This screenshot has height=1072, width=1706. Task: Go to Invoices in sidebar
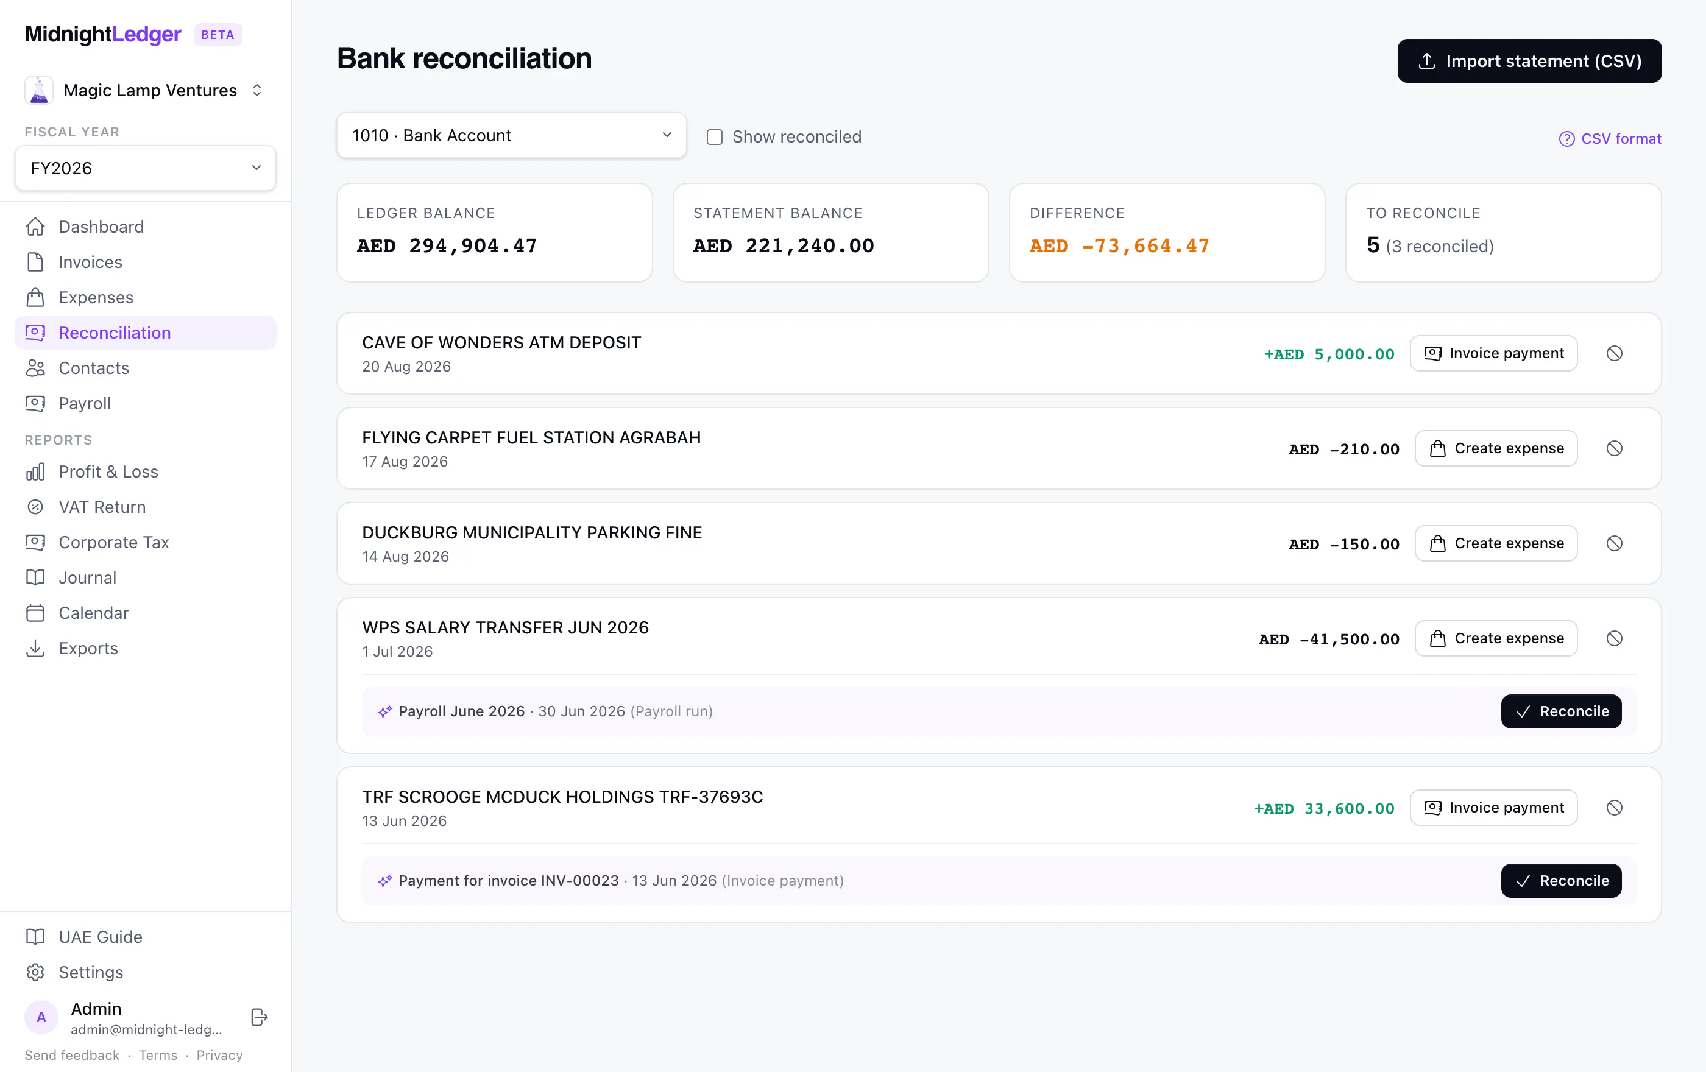coord(145,262)
